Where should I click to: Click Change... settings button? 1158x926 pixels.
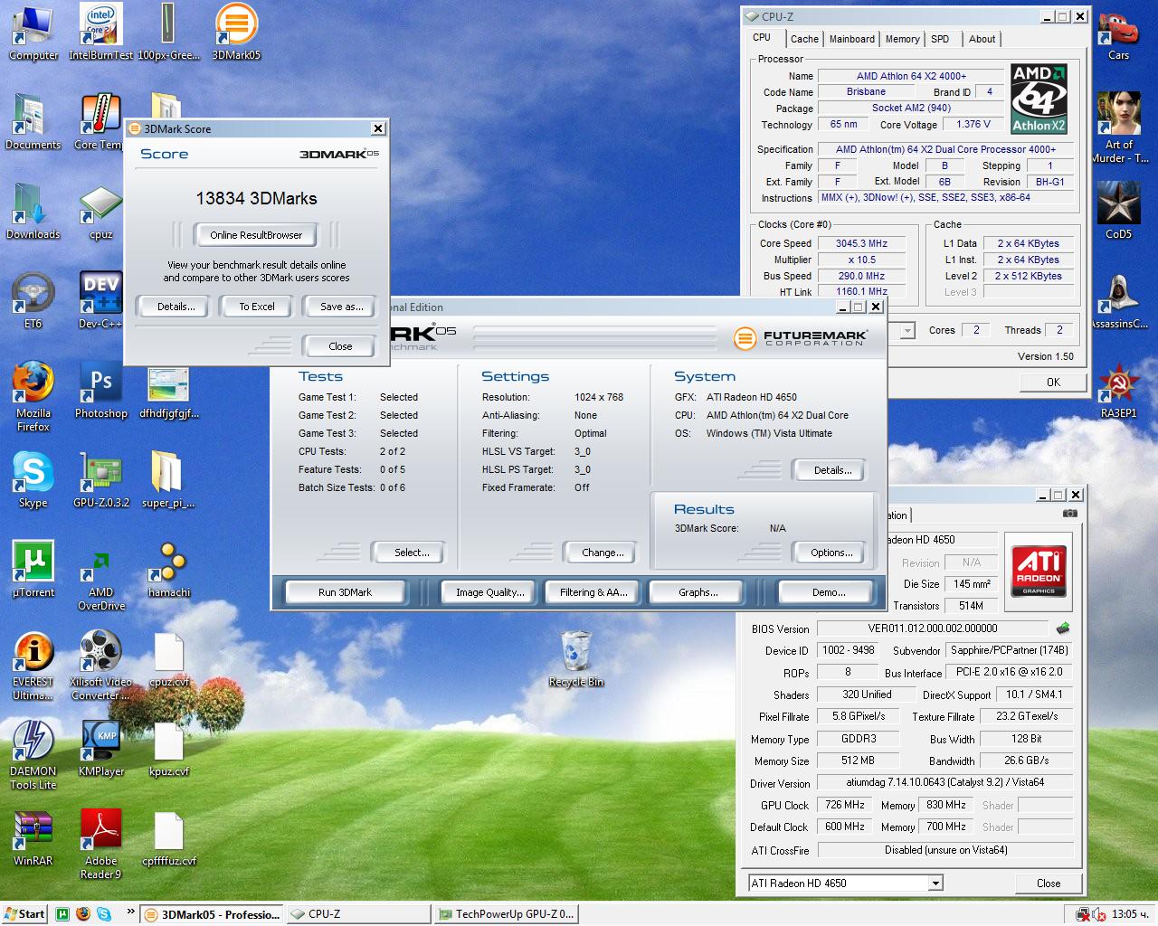[603, 553]
